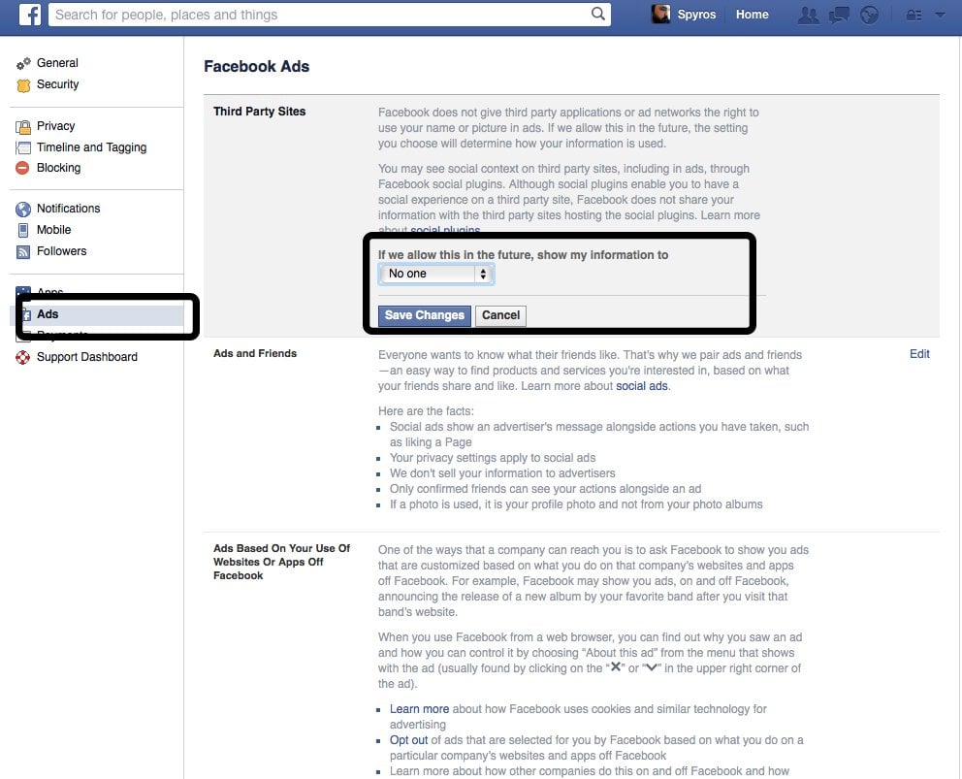
Task: Open the 'No one' audience dropdown
Action: point(435,274)
